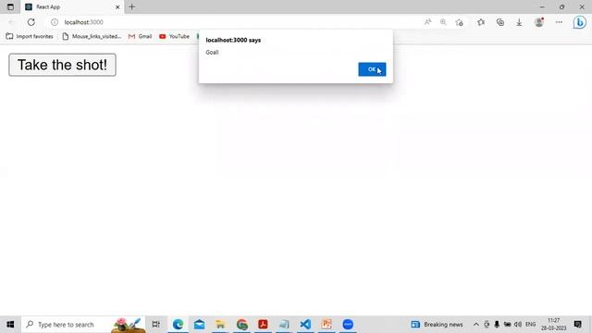Screen dimensions: 592x333
Task: Open the Read aloud icon
Action: point(427,22)
